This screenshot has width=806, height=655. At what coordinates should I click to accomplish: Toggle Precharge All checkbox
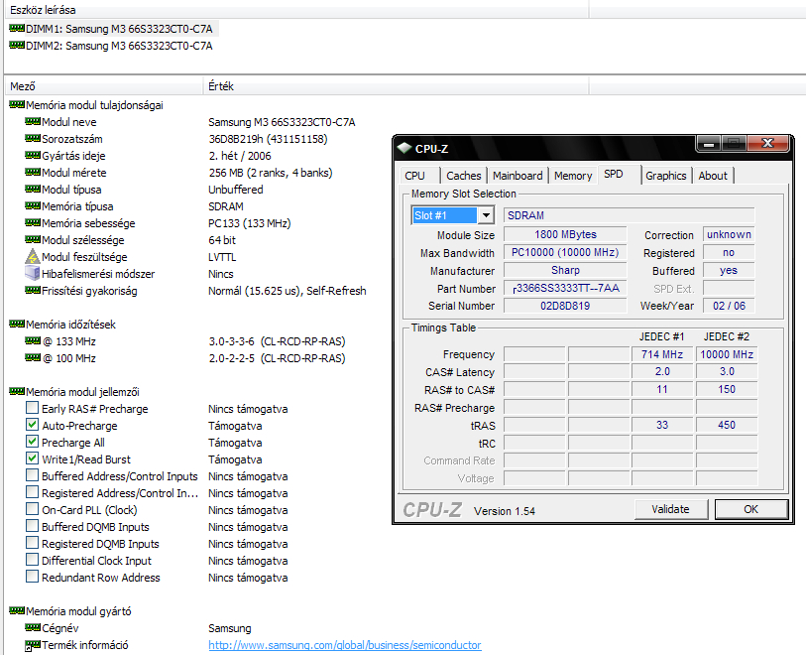point(33,442)
